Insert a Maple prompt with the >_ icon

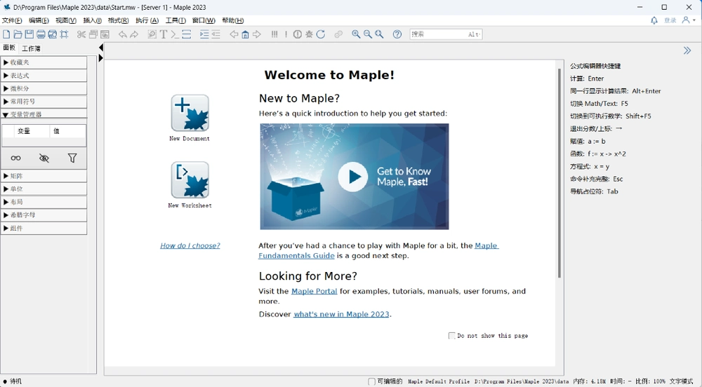(175, 34)
